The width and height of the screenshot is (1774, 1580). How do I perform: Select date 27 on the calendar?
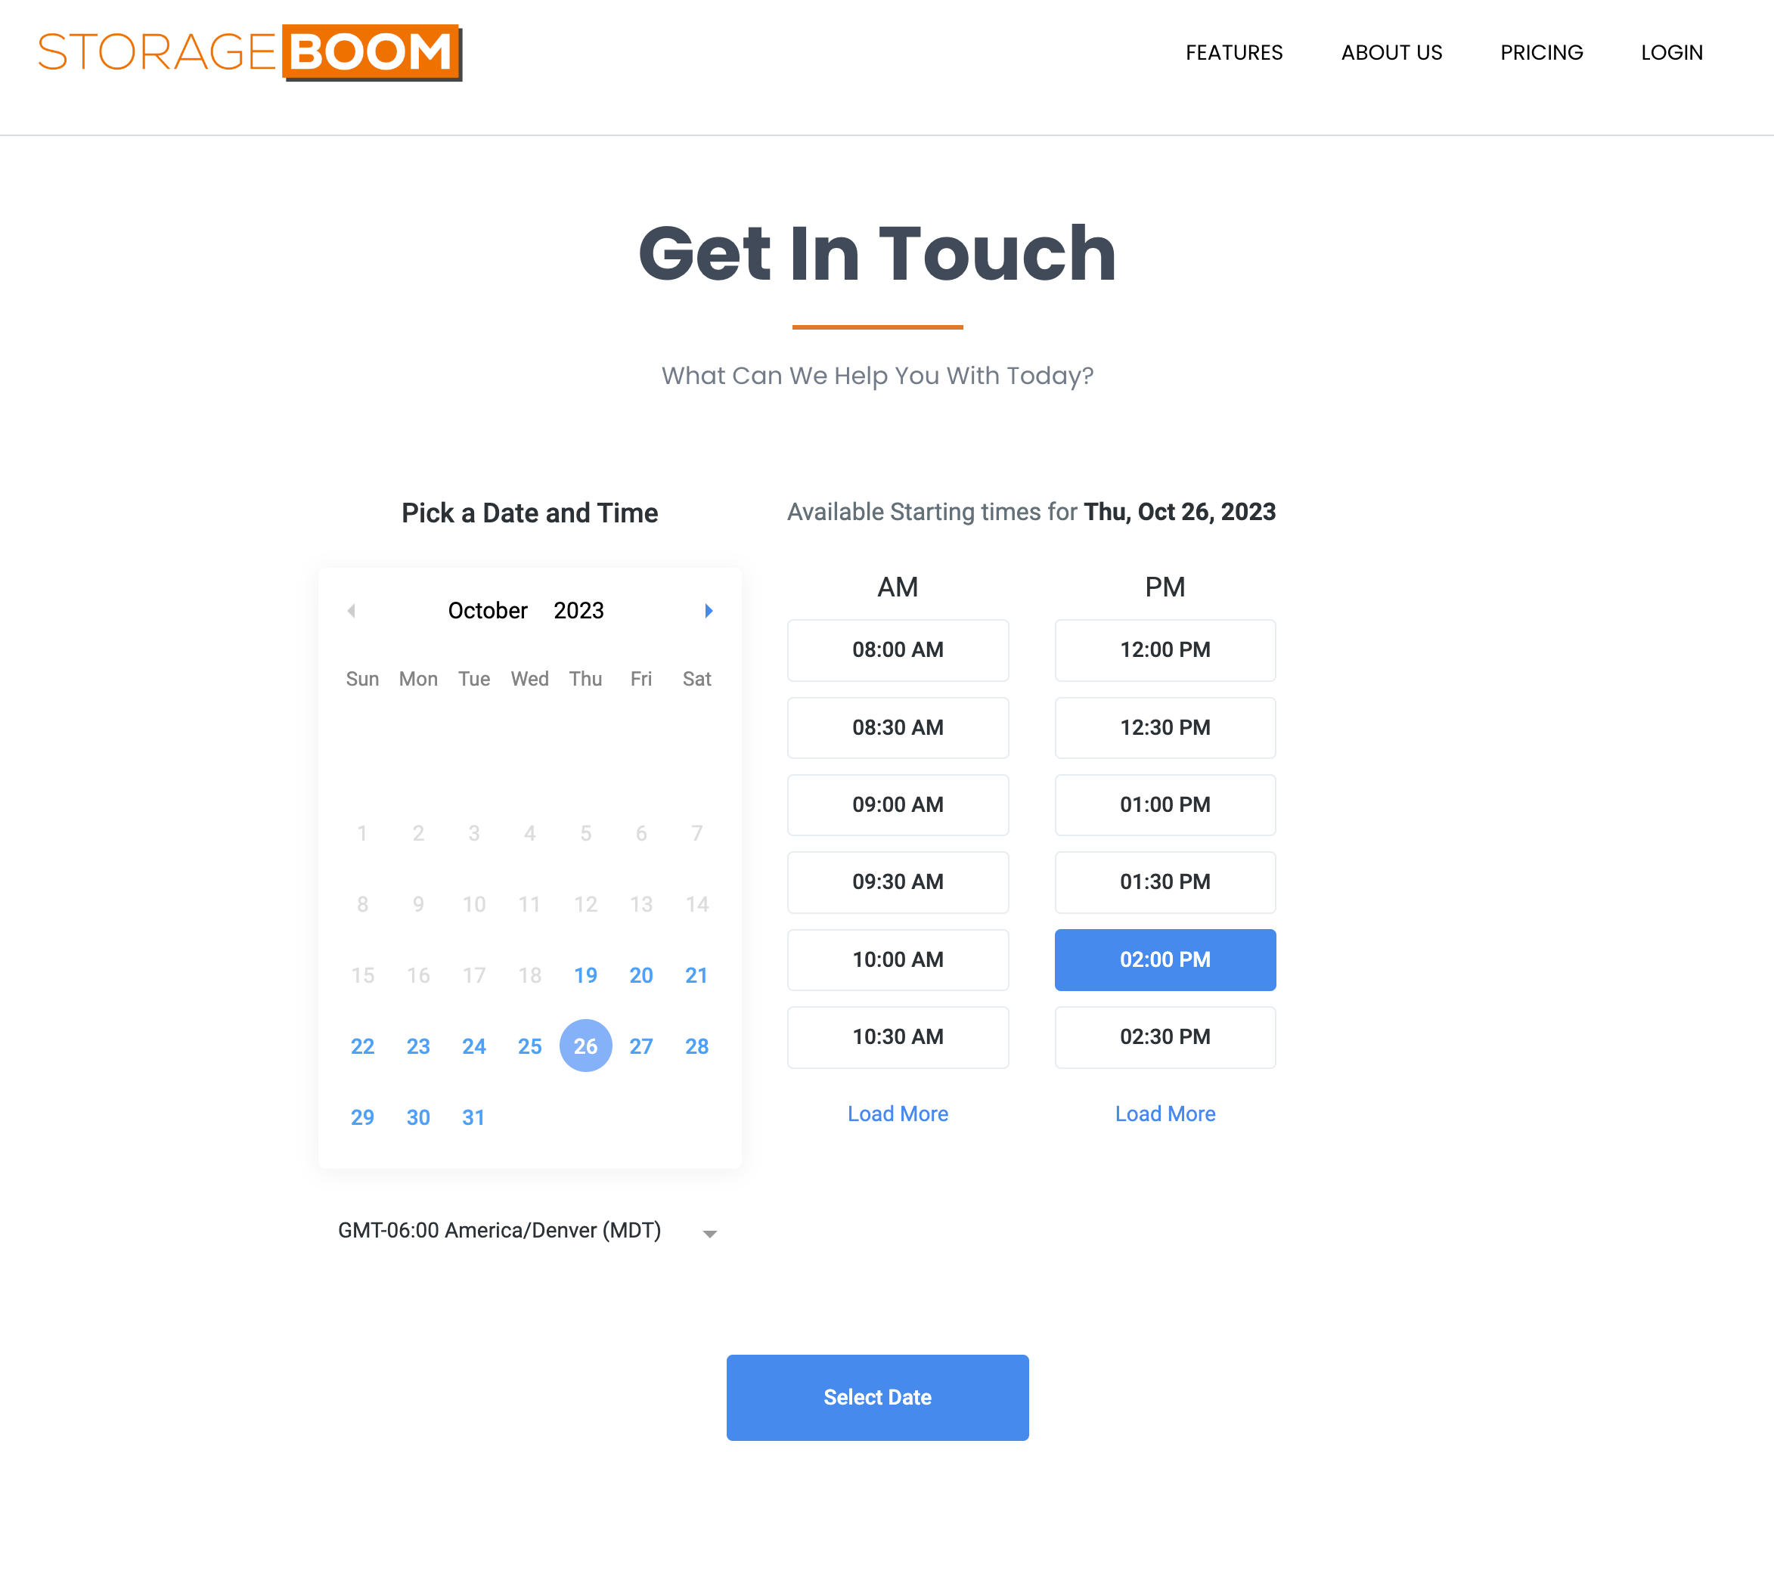pyautogui.click(x=640, y=1046)
